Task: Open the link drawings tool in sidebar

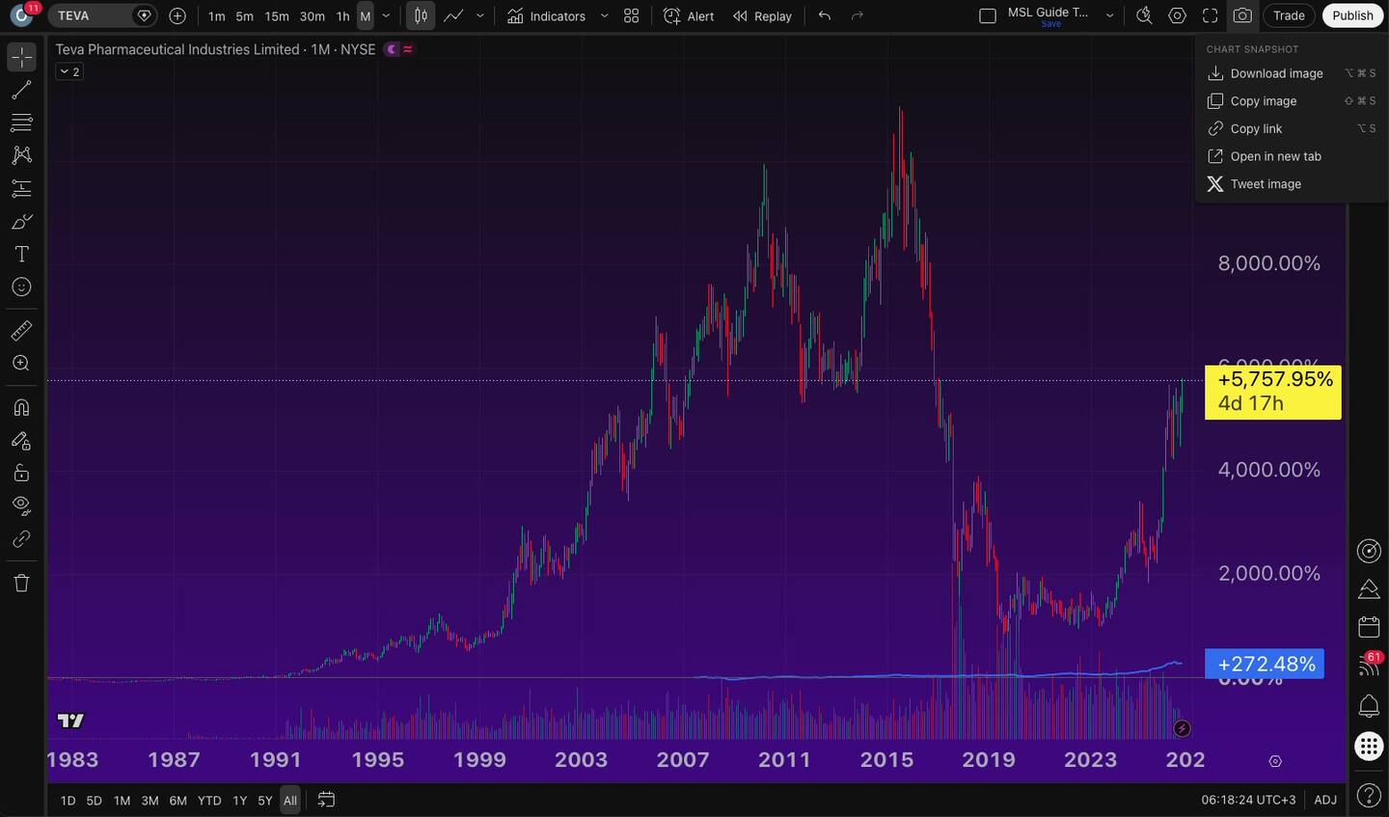Action: tap(21, 538)
